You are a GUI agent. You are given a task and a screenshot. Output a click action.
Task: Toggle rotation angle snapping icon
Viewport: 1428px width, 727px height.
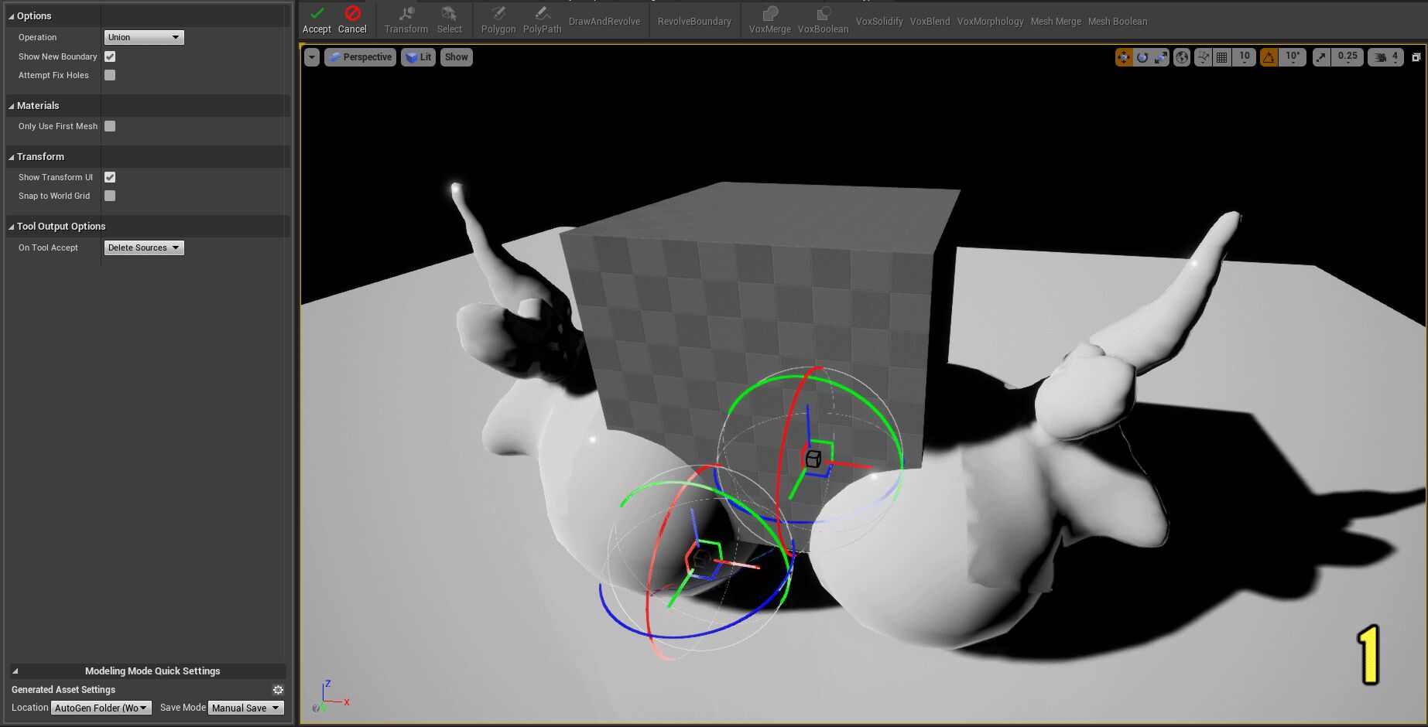click(1269, 57)
